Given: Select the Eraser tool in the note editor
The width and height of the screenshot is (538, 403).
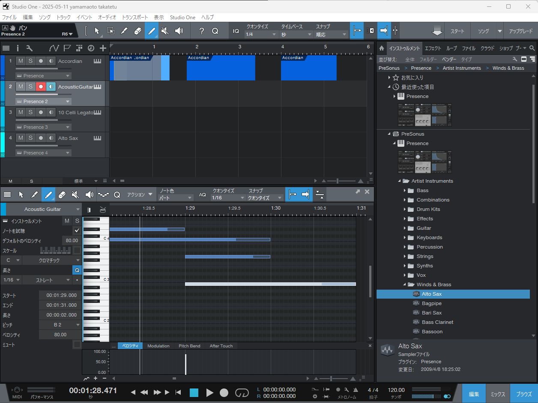Looking at the screenshot, I should pos(62,195).
